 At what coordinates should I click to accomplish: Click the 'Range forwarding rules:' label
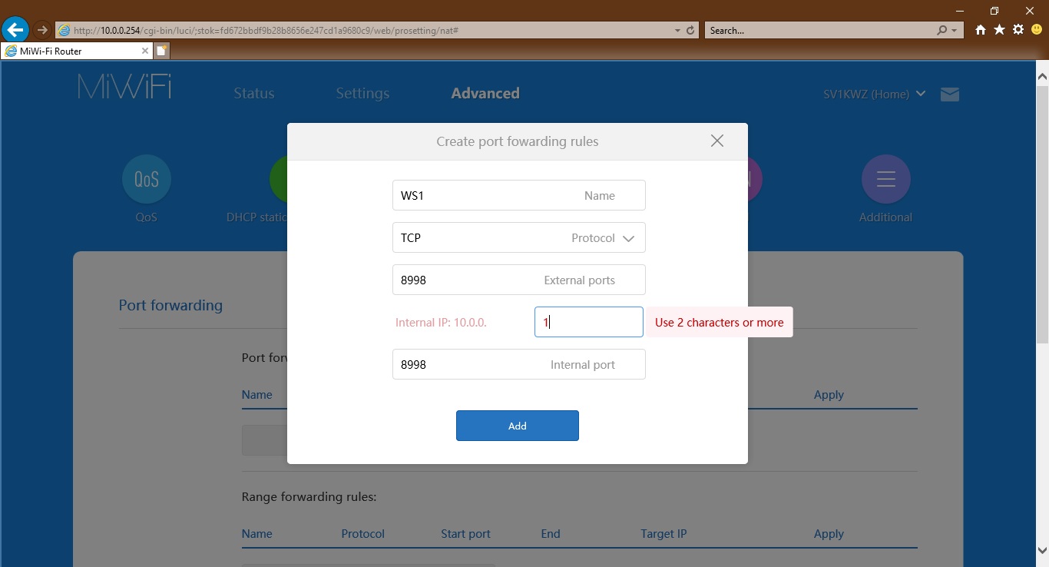(309, 496)
